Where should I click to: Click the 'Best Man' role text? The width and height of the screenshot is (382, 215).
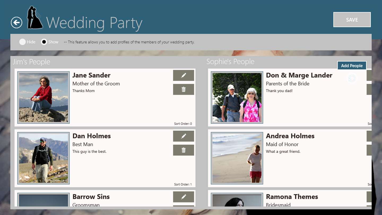pos(83,144)
